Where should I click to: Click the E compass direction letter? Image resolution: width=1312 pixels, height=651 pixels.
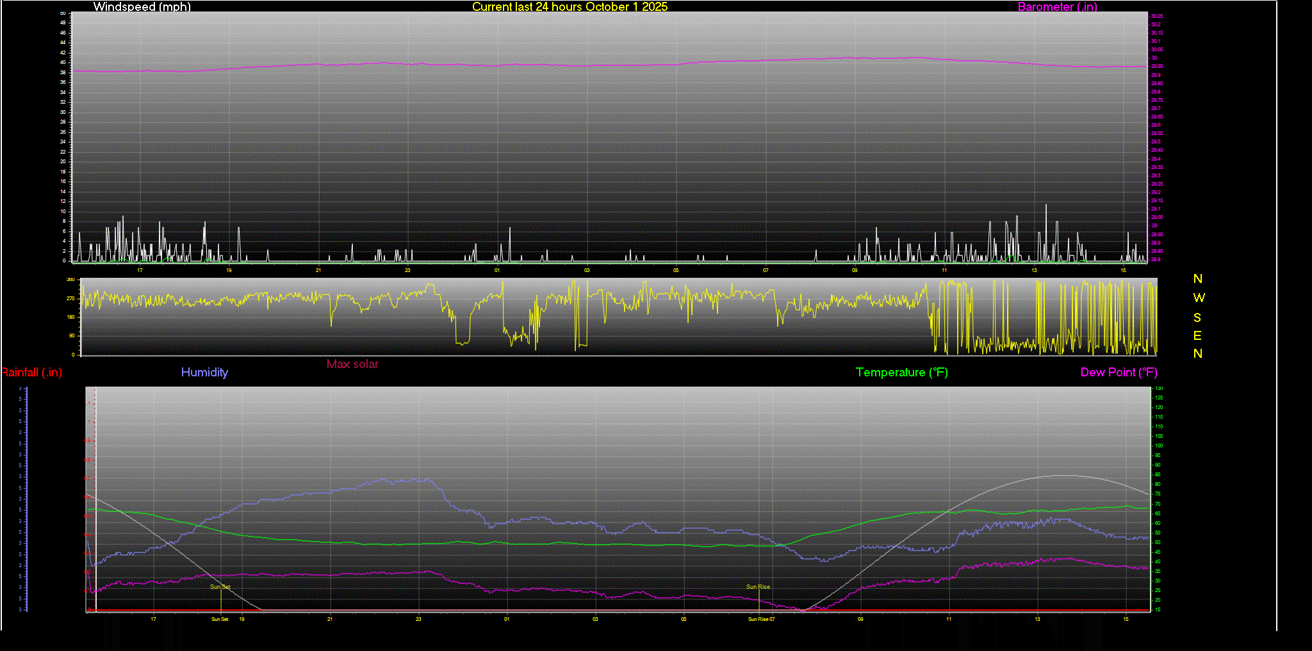tap(1197, 335)
